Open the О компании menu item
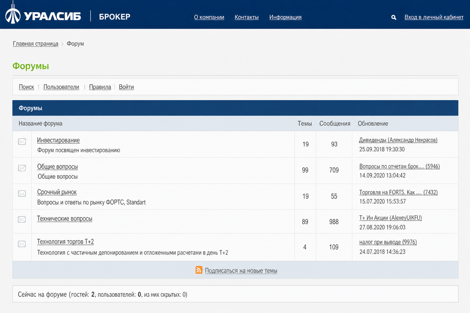This screenshot has width=470, height=313. (x=209, y=17)
